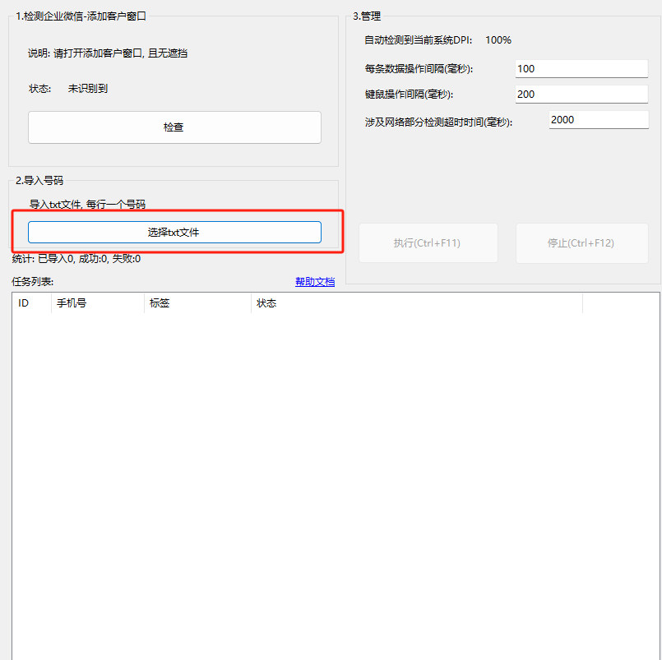Click the 导入txt文件, 每行一个号码 hint text
Image resolution: width=662 pixels, height=660 pixels.
pyautogui.click(x=87, y=204)
